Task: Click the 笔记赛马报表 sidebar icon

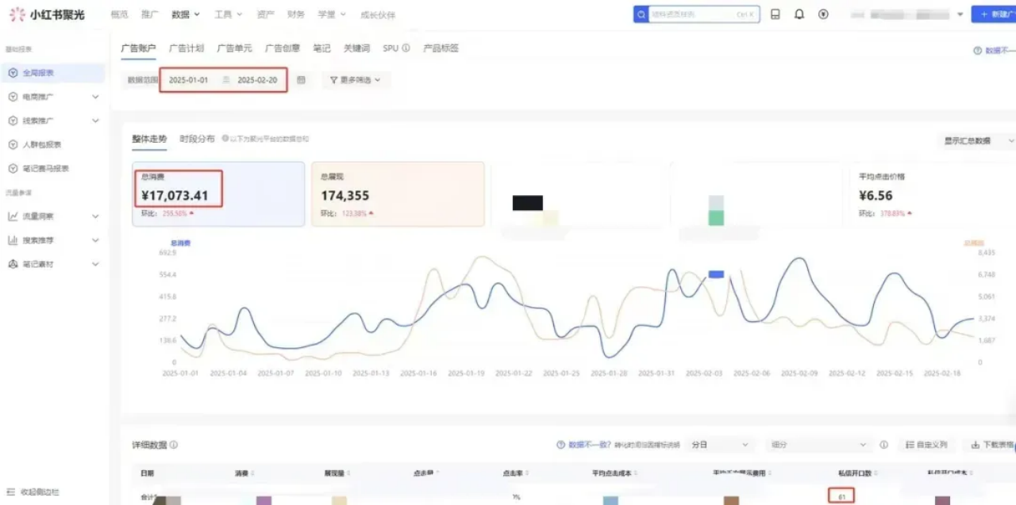Action: pyautogui.click(x=13, y=168)
